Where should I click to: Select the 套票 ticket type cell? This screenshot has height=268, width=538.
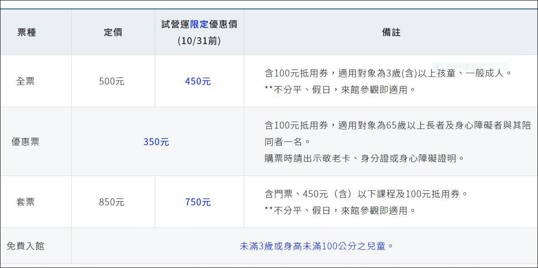[26, 202]
